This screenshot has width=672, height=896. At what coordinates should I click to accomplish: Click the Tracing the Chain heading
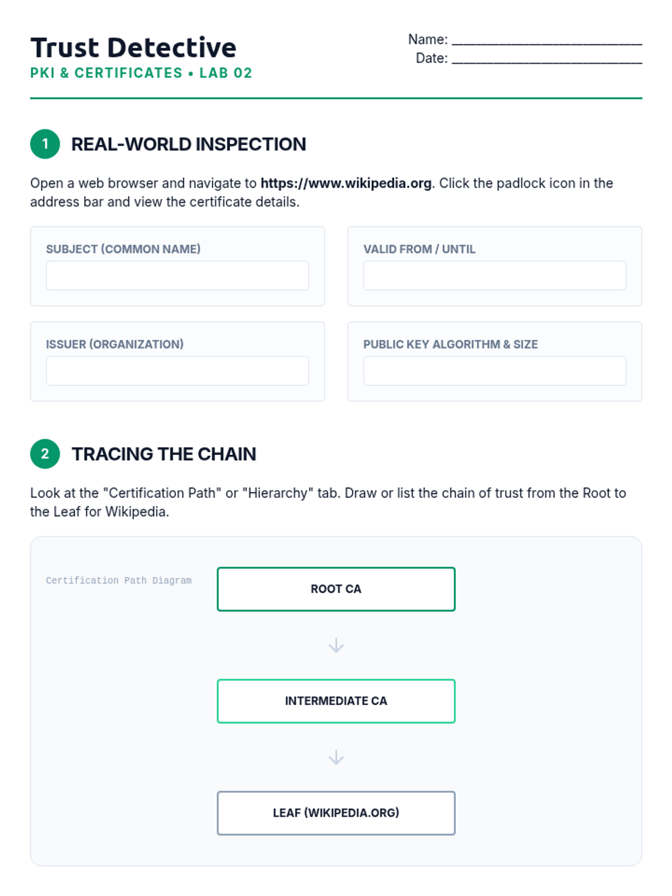(164, 454)
